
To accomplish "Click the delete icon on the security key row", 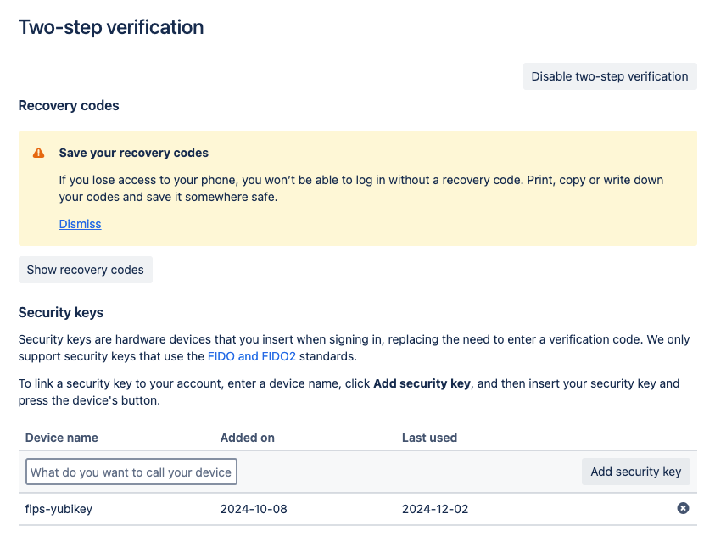I will (683, 509).
